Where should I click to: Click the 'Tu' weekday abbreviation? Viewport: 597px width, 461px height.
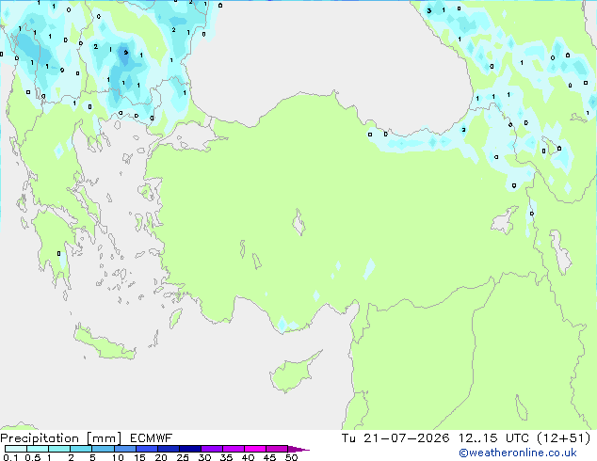348,438
